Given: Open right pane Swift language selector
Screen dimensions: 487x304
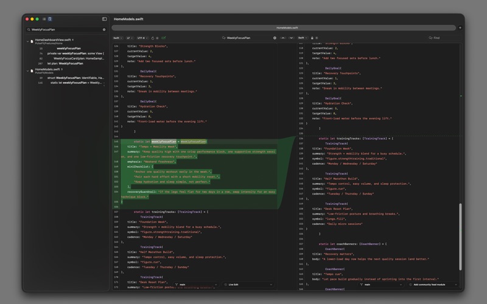Looking at the screenshot, I should 303,38.
